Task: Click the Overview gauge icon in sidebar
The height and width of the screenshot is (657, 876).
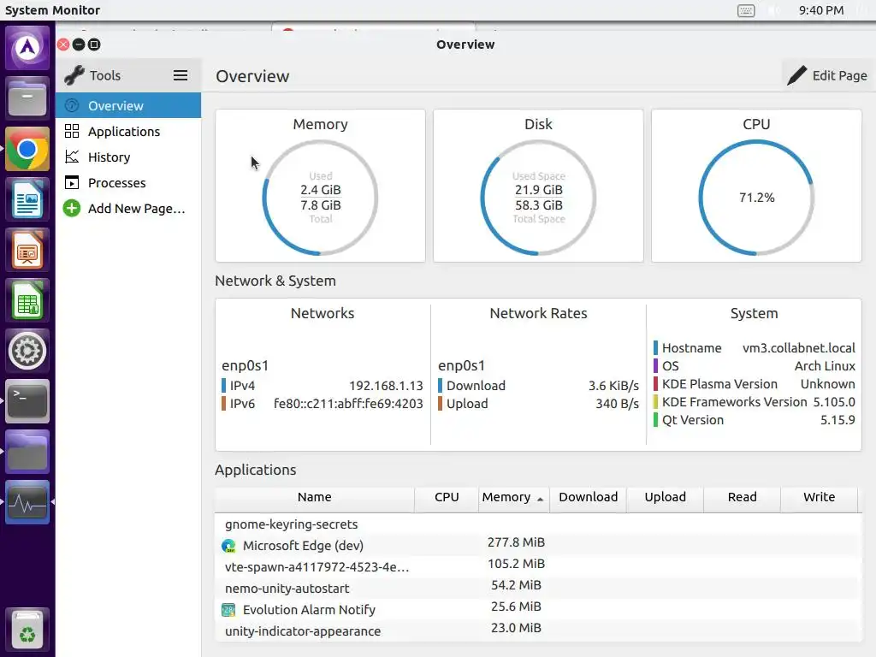Action: [72, 105]
